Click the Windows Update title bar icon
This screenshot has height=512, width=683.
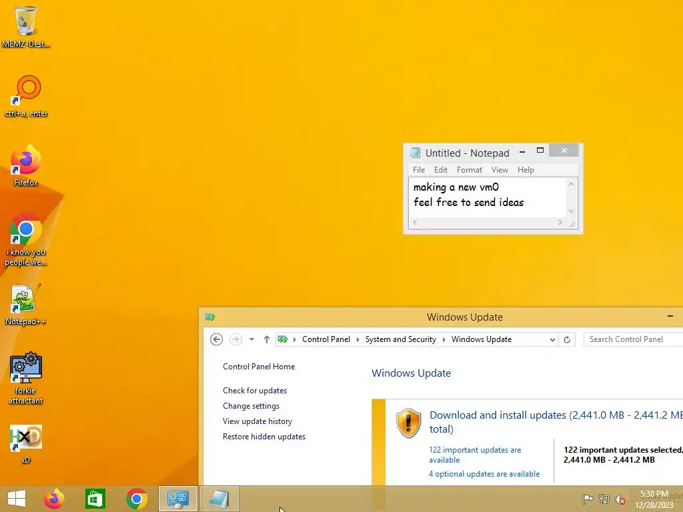210,317
